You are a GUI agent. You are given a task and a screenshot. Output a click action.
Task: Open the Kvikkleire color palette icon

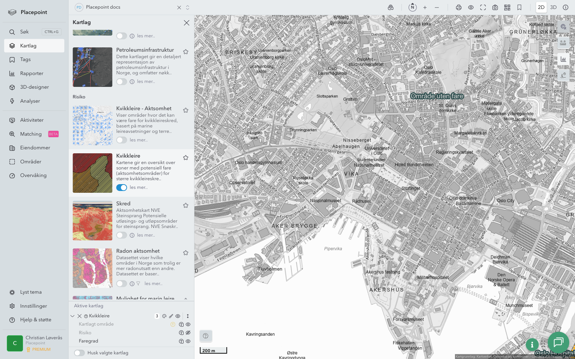coord(164,316)
